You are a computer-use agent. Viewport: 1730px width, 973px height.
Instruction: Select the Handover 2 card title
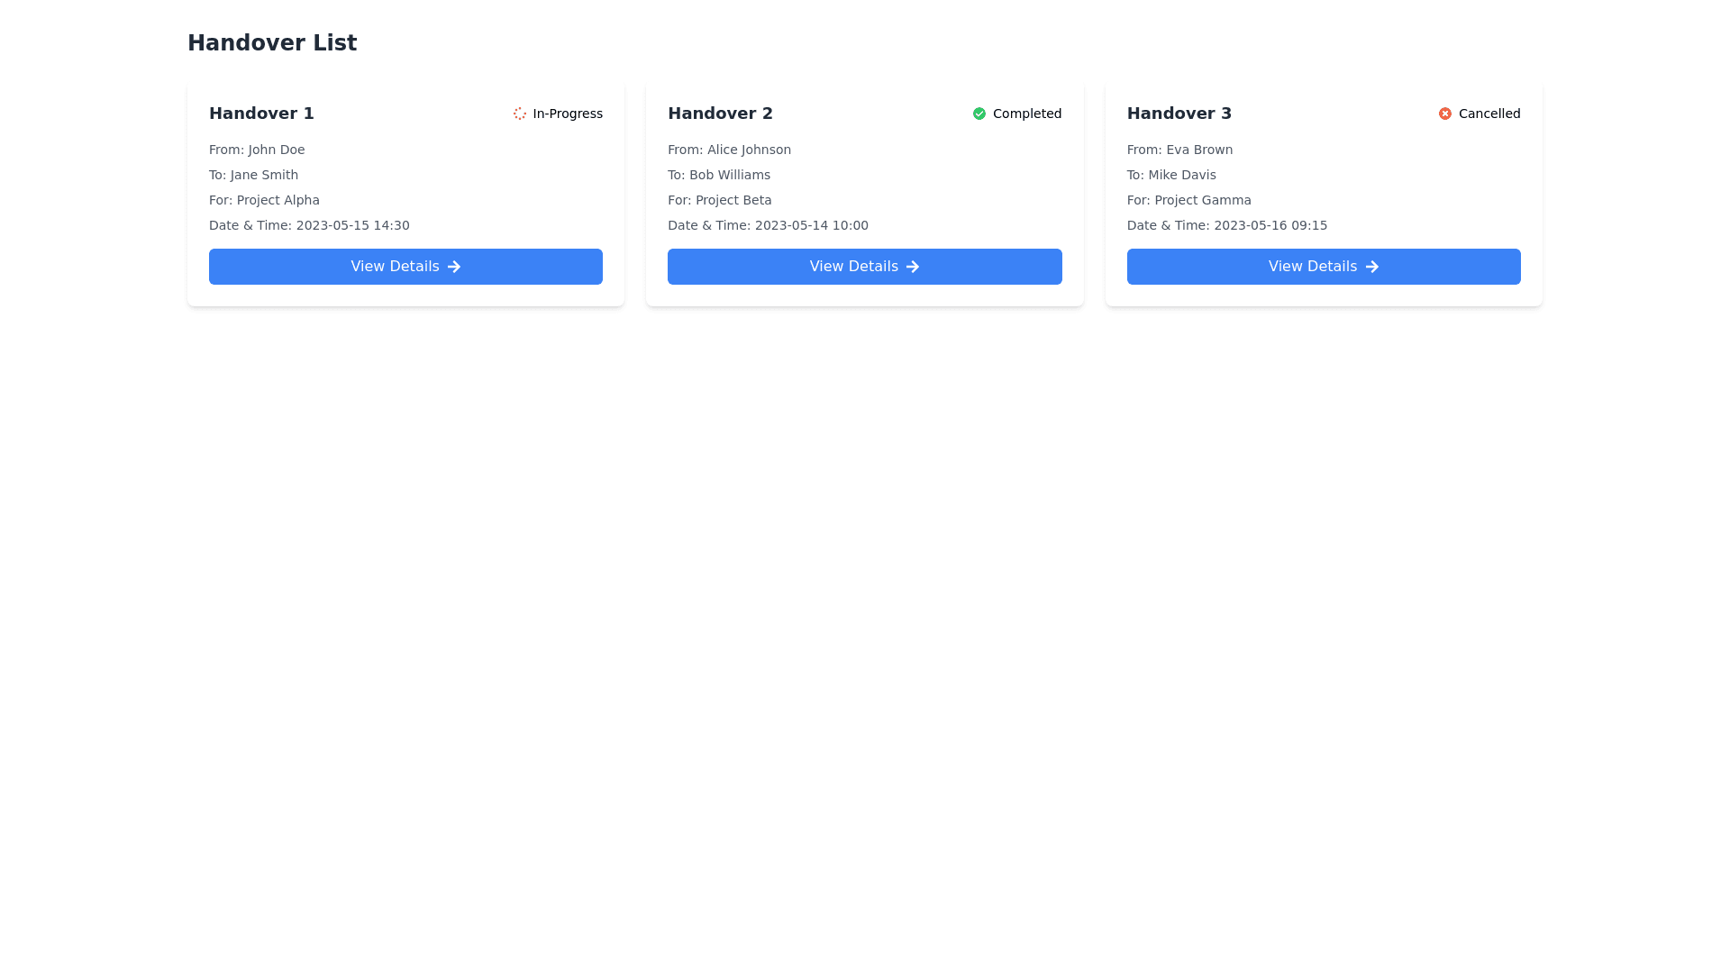pos(720,114)
